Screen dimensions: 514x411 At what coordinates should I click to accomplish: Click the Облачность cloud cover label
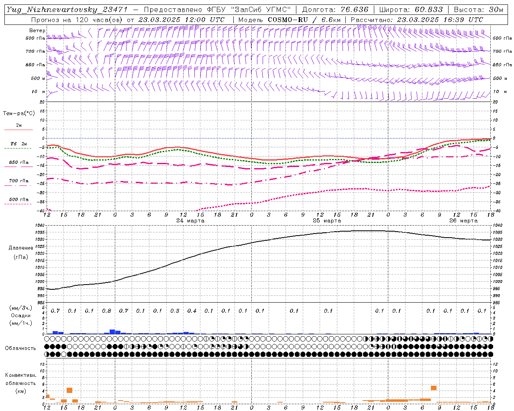click(x=20, y=348)
